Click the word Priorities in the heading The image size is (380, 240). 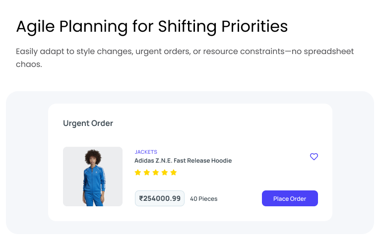click(x=255, y=26)
